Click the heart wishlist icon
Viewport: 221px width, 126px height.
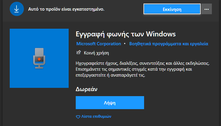point(78,117)
